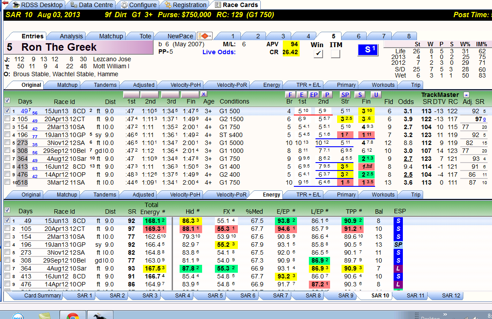Open the horse racing app taskbar icon
Screen dimensions: 492x319
tap(100, 316)
